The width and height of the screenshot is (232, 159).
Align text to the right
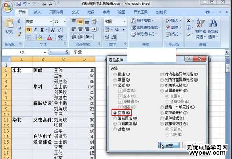(x=87, y=29)
